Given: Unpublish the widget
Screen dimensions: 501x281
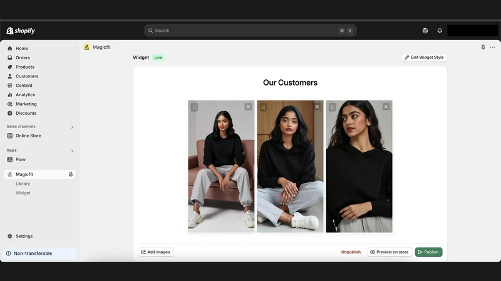Looking at the screenshot, I should click(351, 252).
